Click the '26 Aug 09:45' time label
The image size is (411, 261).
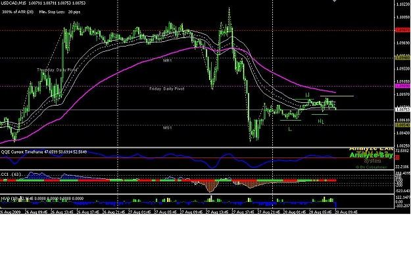coord(36,212)
